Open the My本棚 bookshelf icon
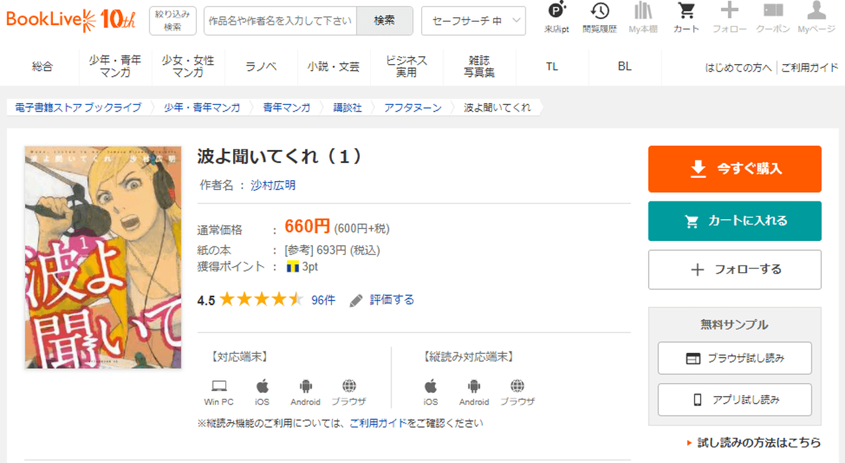This screenshot has width=845, height=463. (643, 12)
